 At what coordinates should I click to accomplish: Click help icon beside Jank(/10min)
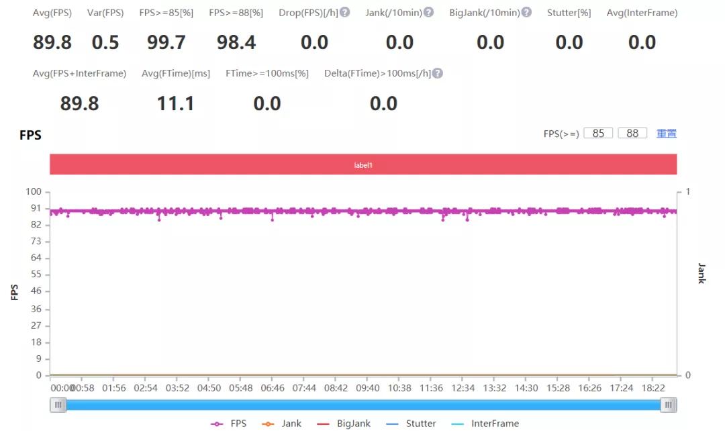(x=428, y=13)
